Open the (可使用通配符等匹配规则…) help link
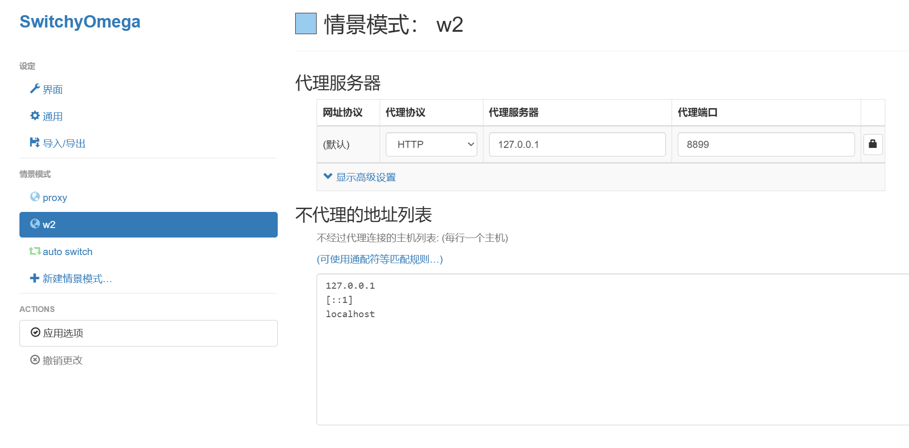This screenshot has height=448, width=909. click(380, 259)
